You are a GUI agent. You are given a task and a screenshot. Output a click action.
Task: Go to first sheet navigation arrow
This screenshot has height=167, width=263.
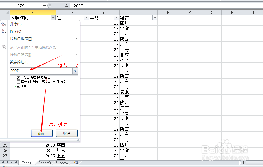tap(3, 163)
